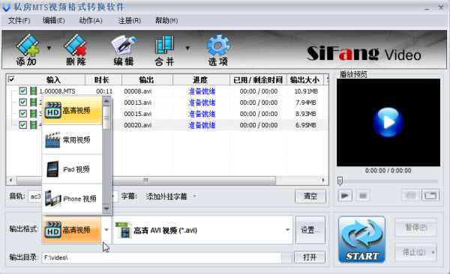Click the 清空 clear button
The width and height of the screenshot is (450, 274).
coord(310,196)
